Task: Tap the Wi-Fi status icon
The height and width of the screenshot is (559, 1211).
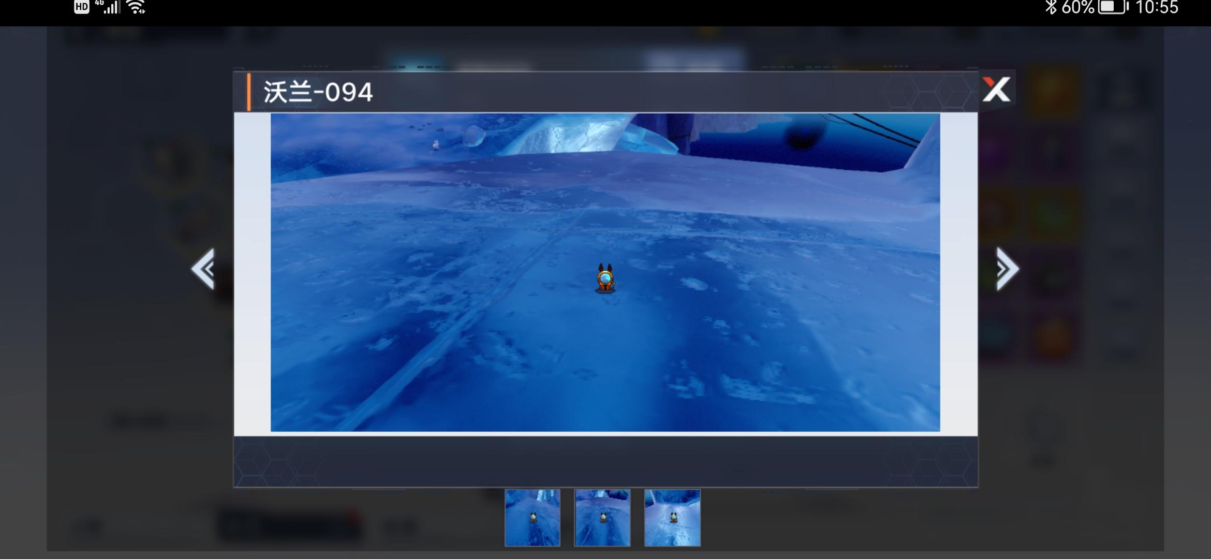Action: pos(136,7)
